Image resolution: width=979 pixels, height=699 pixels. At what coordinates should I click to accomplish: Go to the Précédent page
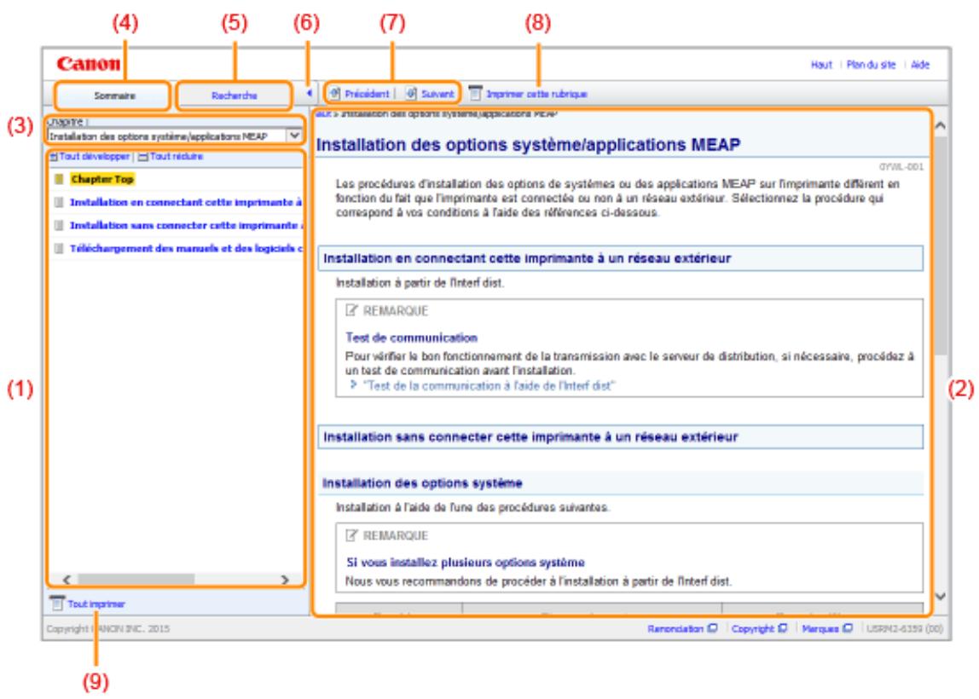point(367,94)
